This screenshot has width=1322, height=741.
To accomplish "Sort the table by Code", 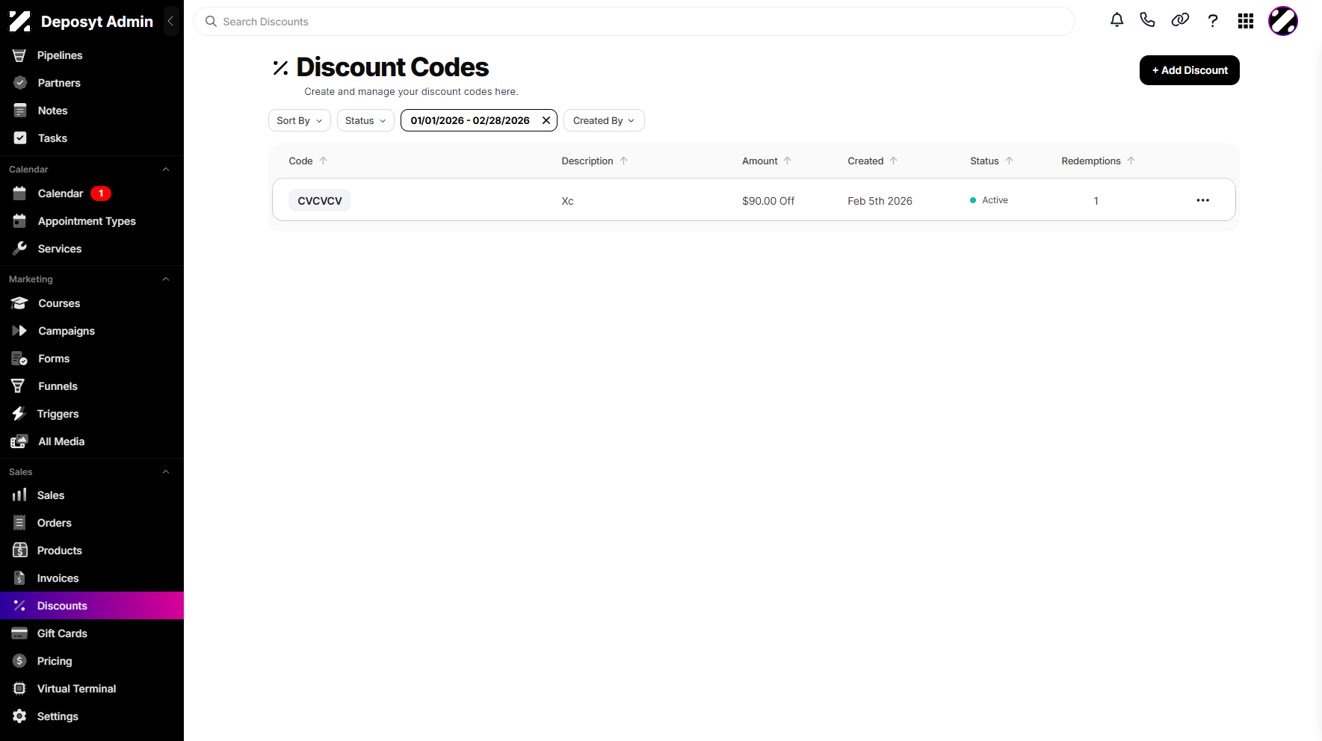I will tap(308, 161).
